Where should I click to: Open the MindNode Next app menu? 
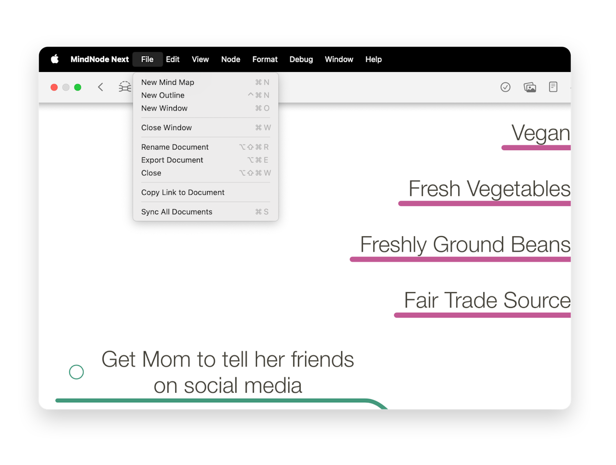coord(99,59)
